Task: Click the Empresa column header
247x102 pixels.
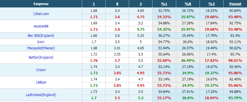Action: [41, 4]
